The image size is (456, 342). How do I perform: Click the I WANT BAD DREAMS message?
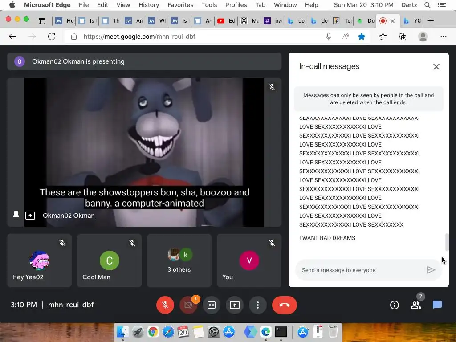(x=327, y=238)
